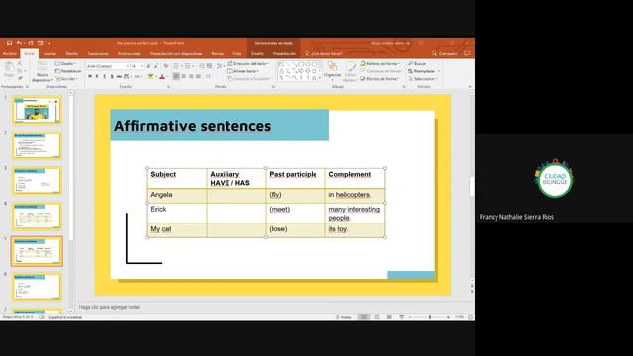The height and width of the screenshot is (356, 633).
Task: Open the Sección dropdown
Action: point(67,79)
